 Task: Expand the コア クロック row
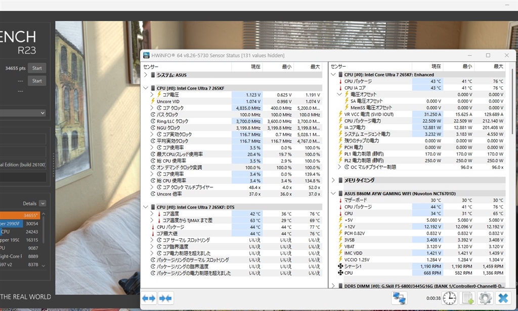152,108
